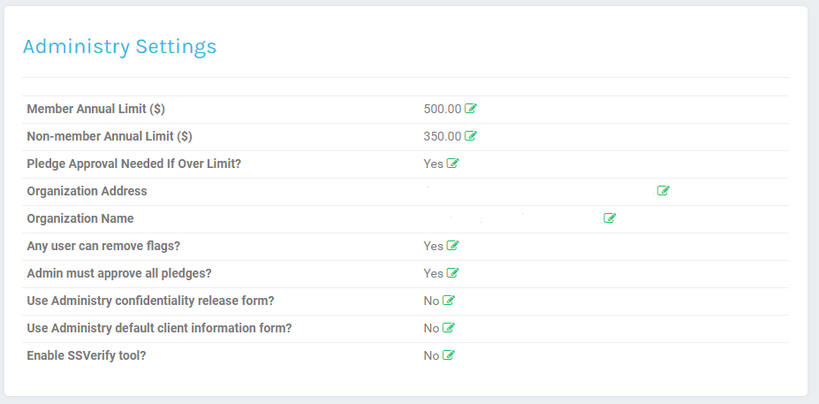Click edit icon for Member Annual Limit

471,109
